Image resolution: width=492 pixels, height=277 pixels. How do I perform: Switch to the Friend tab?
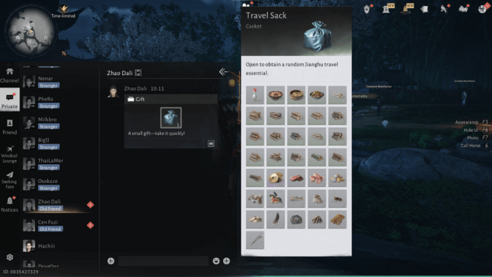9,127
